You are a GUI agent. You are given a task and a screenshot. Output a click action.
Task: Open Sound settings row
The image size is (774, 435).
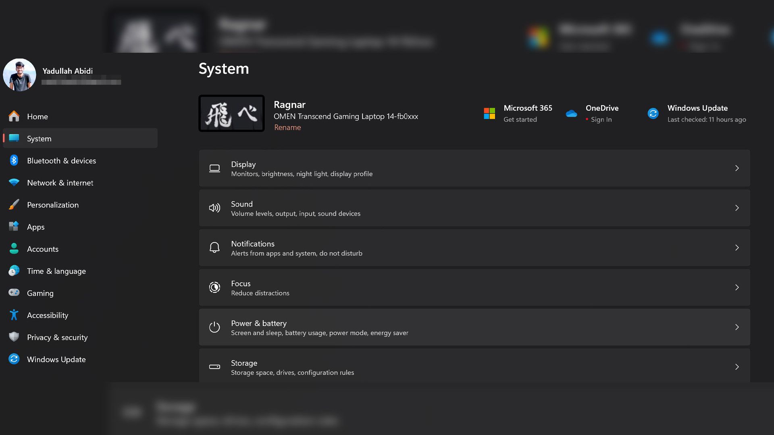(x=474, y=208)
